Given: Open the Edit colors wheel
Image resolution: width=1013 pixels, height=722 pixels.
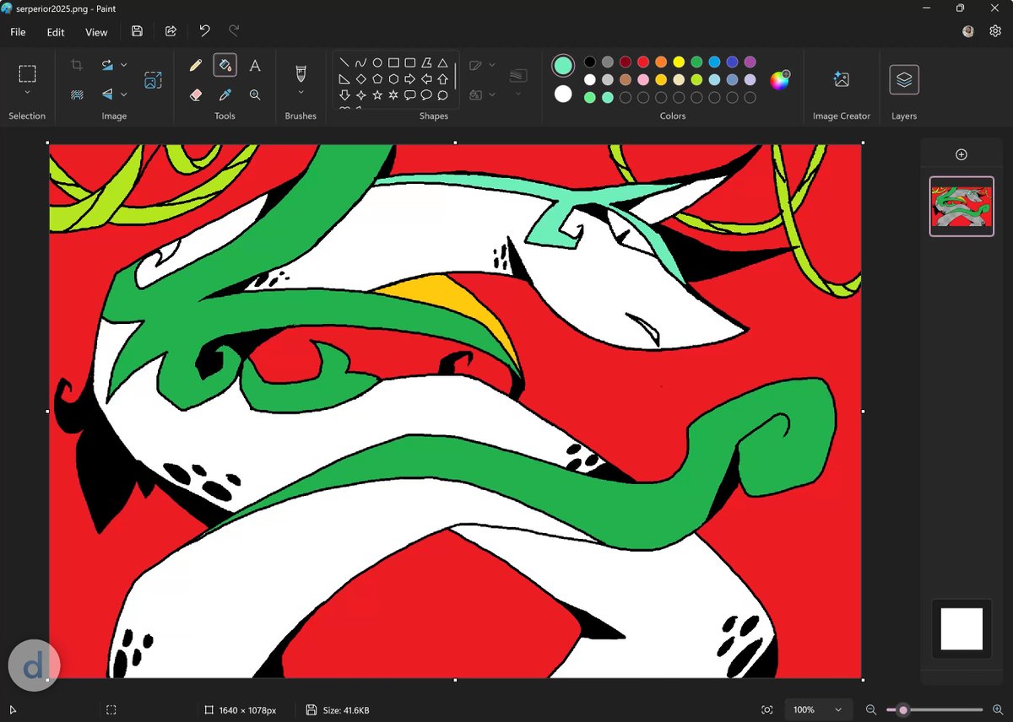Looking at the screenshot, I should (x=779, y=80).
